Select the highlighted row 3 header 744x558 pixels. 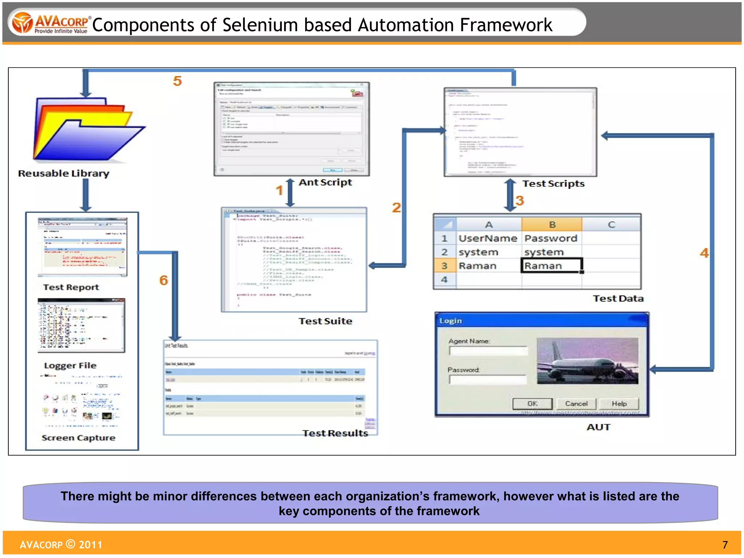pyautogui.click(x=445, y=266)
